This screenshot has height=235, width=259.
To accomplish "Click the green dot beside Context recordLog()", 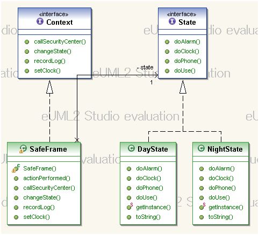I will pos(27,61).
